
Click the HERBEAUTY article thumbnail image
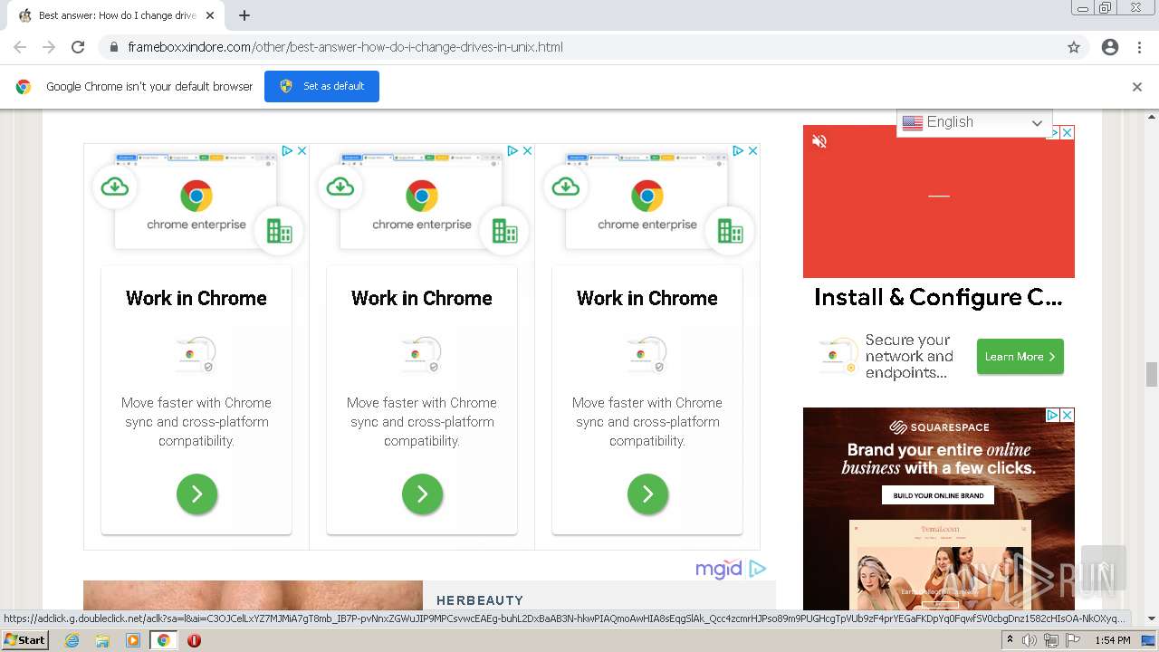coord(253,595)
